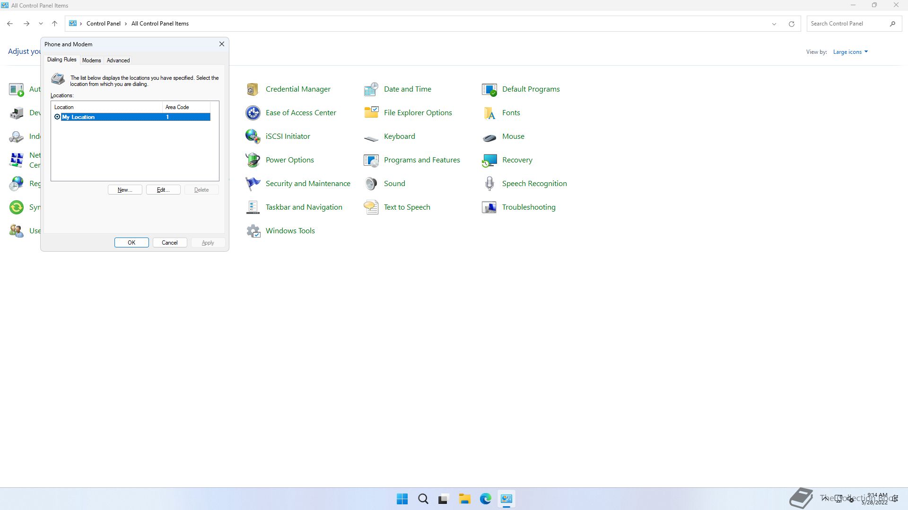Expand the View by Large icons dropdown
This screenshot has width=908, height=510.
[850, 52]
